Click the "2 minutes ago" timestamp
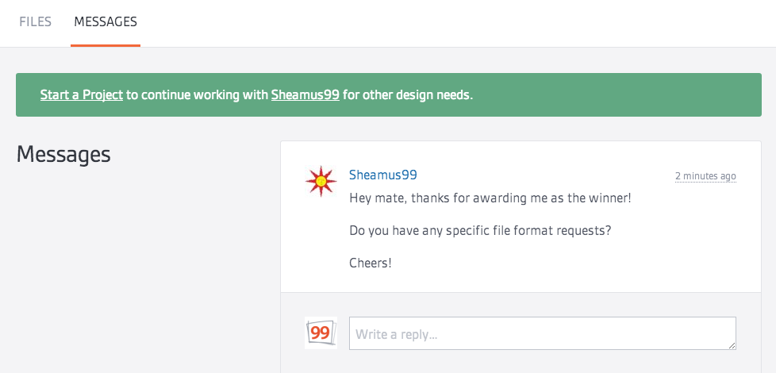The width and height of the screenshot is (776, 373). [705, 176]
